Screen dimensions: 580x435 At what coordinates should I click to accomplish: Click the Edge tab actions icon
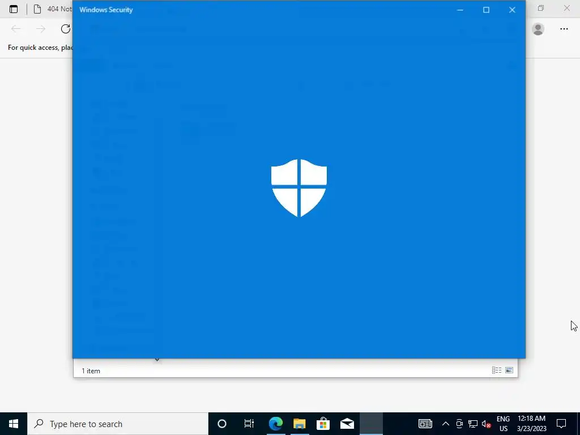point(14,9)
